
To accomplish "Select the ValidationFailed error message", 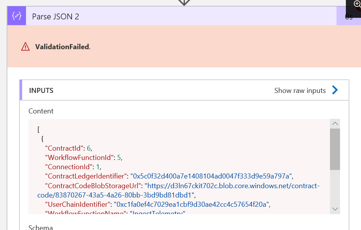I will coord(62,47).
